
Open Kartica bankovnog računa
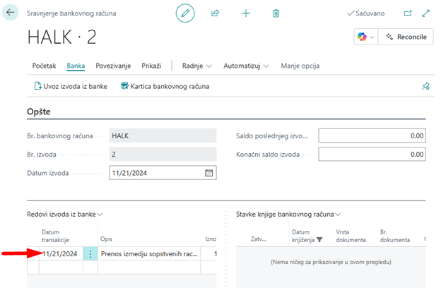click(x=165, y=87)
